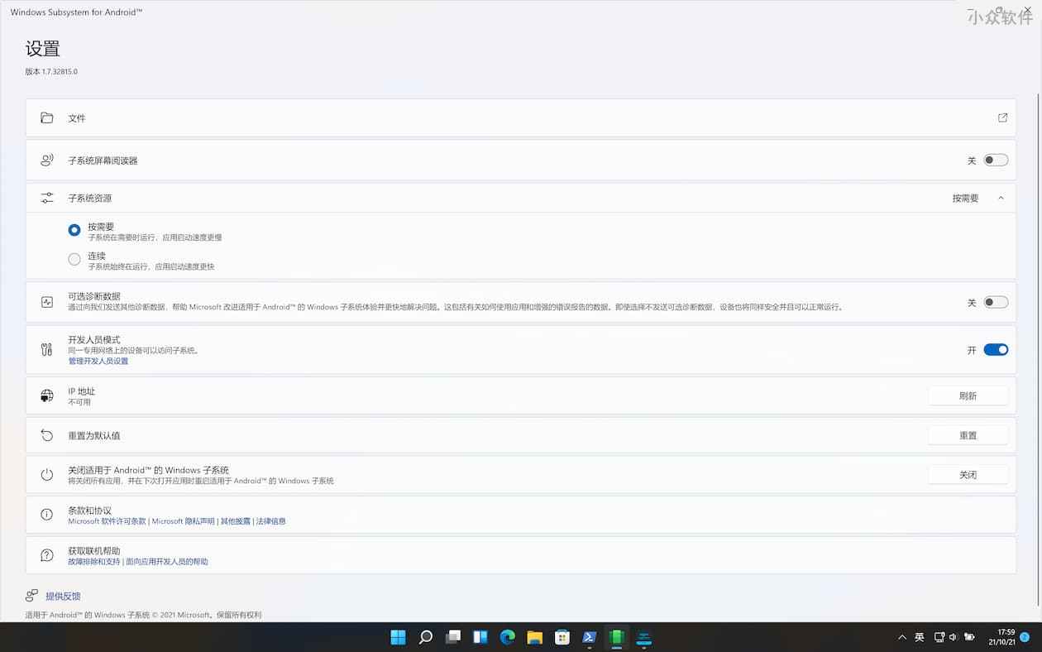Click the 版本 1.7.32815.0 text

coord(51,72)
